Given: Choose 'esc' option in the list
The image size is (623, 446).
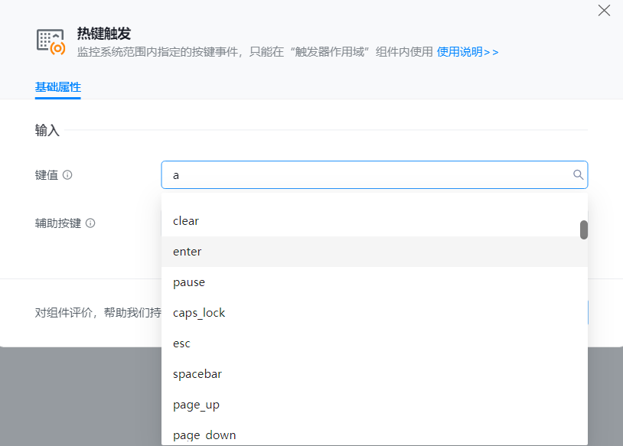Looking at the screenshot, I should pyautogui.click(x=181, y=343).
